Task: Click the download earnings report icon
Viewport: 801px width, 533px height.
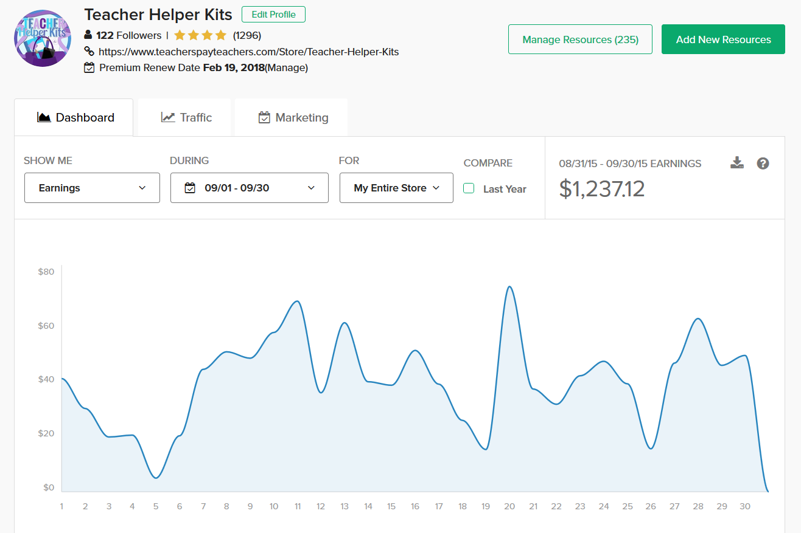Action: coord(737,163)
